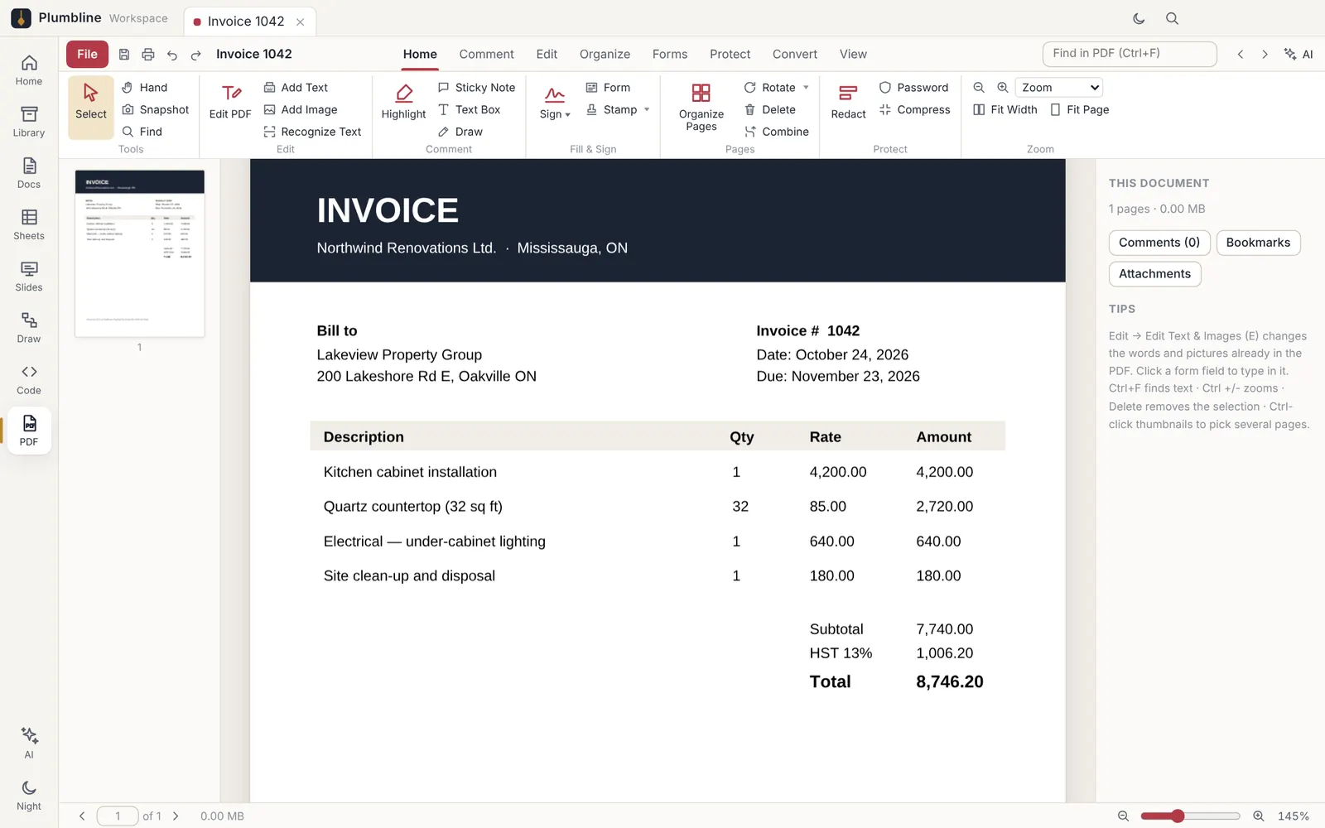Click the page number field

(x=118, y=816)
